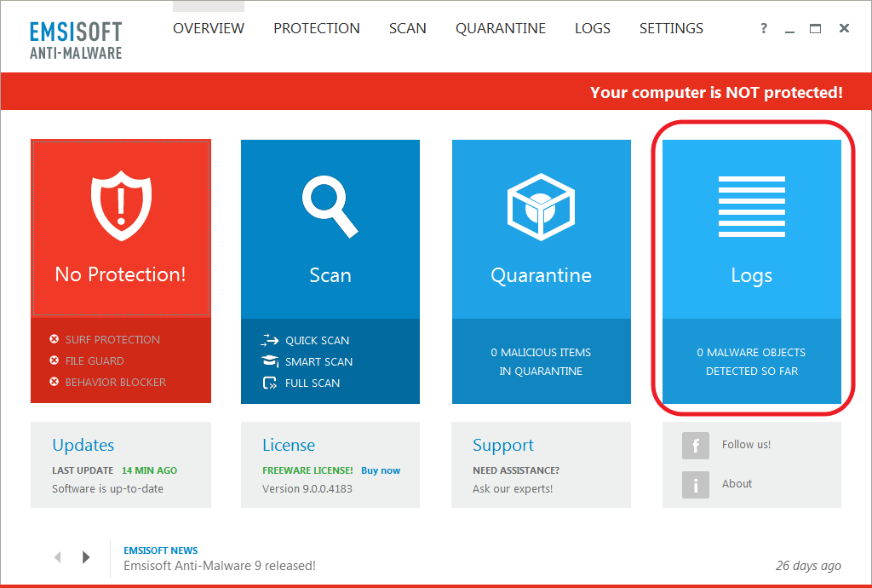This screenshot has height=588, width=872.
Task: Open the Updates panel heading
Action: (83, 445)
